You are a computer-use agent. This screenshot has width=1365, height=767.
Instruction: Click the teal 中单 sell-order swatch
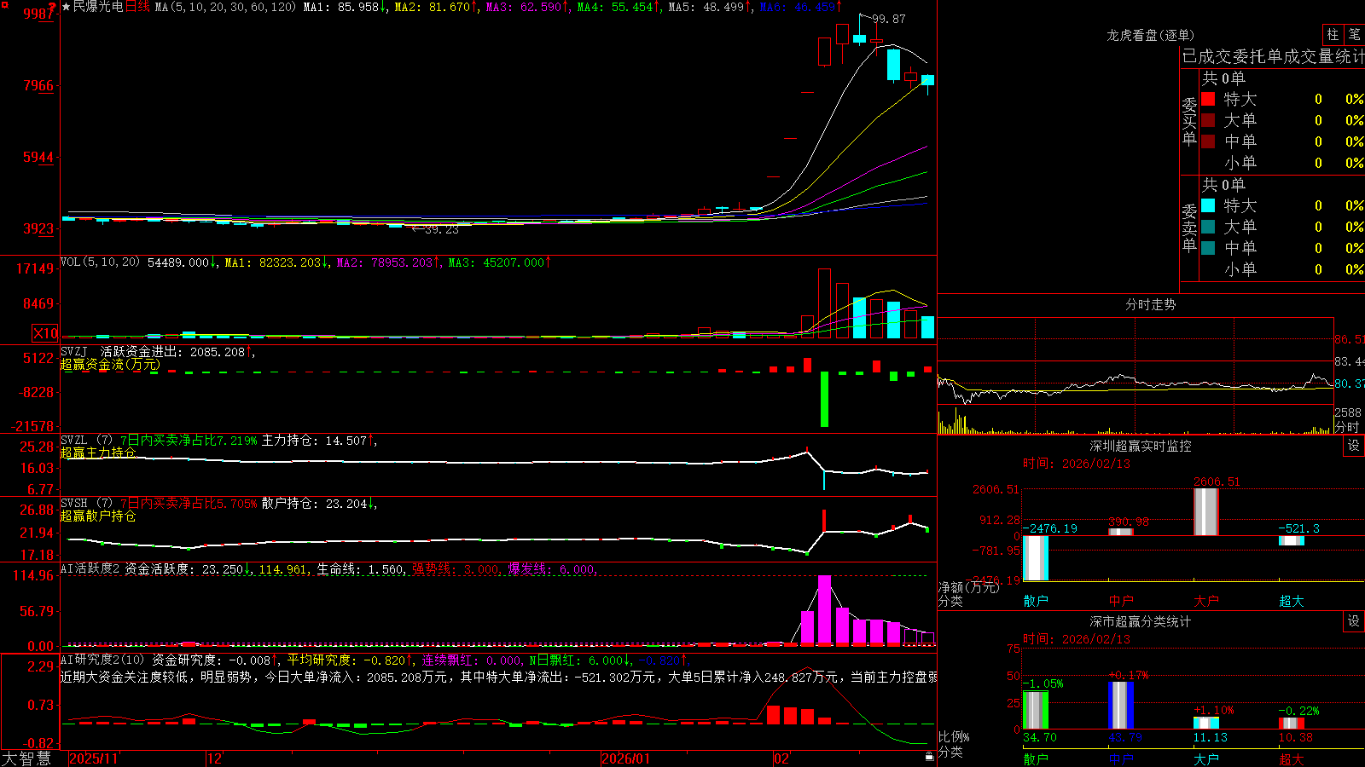point(1208,248)
